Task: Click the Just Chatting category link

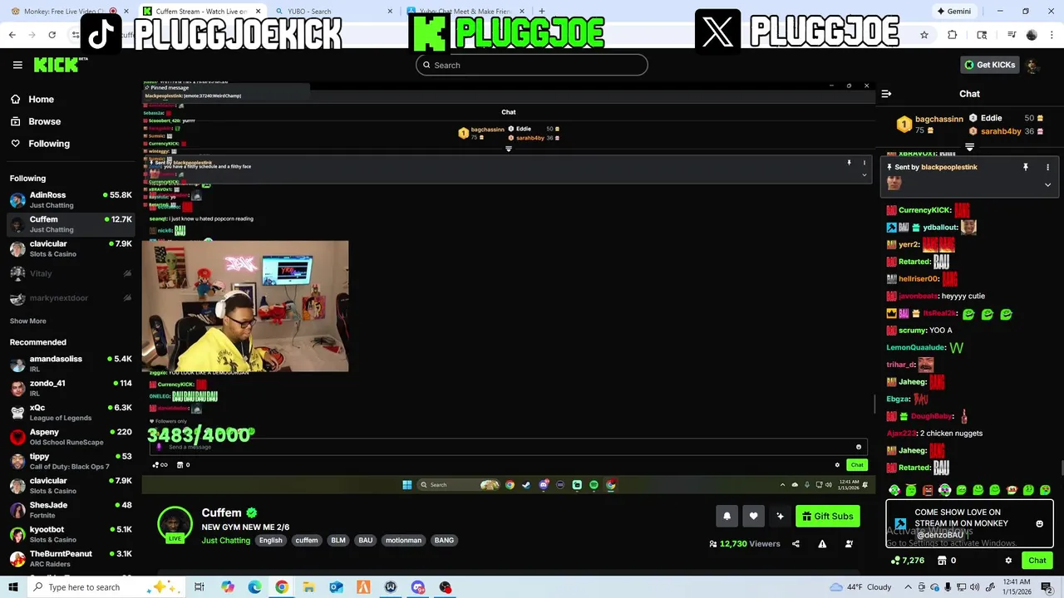Action: click(225, 541)
